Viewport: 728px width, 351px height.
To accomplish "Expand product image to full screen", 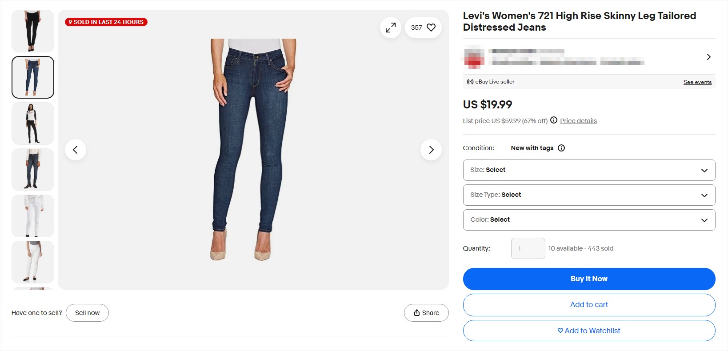I will [x=390, y=27].
